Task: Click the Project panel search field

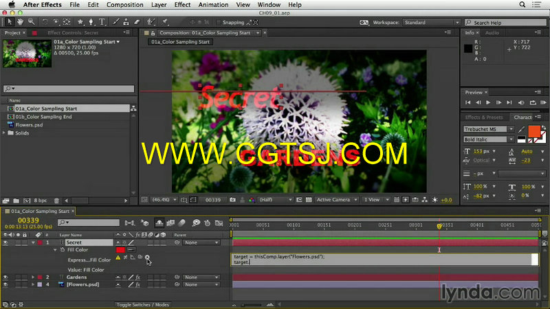Action: [69, 89]
